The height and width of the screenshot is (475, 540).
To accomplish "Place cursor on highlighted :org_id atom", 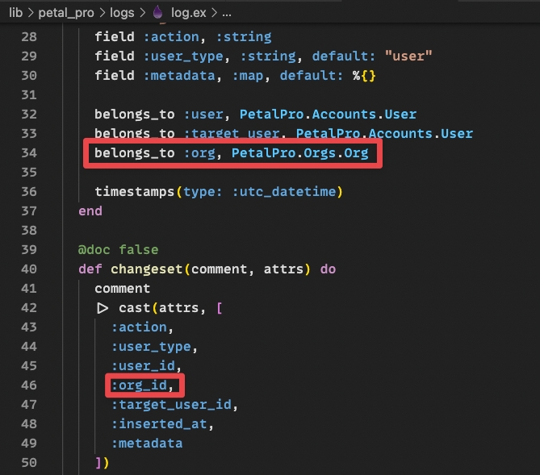I will tap(143, 385).
